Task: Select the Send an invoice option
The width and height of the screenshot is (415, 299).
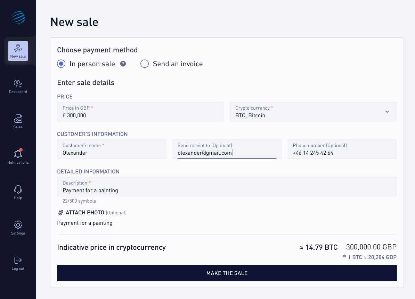Action: point(145,64)
